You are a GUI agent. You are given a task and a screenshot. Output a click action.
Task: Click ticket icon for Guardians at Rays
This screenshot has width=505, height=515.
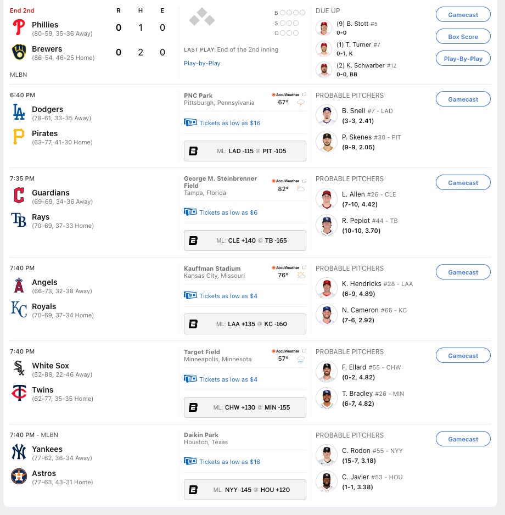pyautogui.click(x=190, y=212)
